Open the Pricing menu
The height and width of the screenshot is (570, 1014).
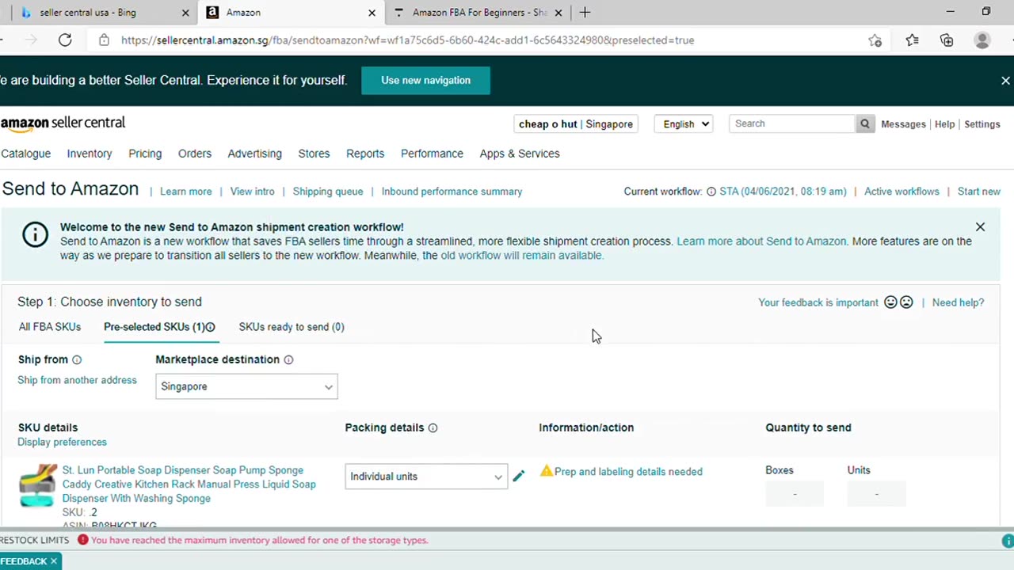(x=145, y=154)
